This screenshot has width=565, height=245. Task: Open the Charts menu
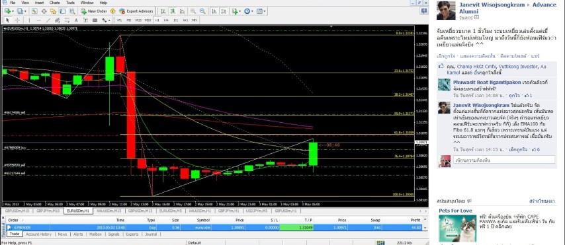tap(55, 3)
